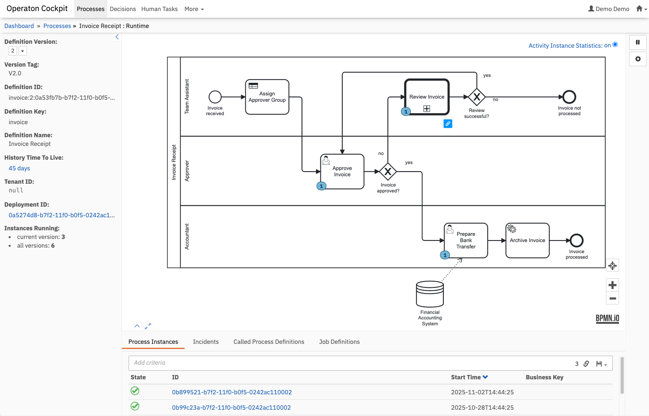Open Human Tasks in the navbar

point(159,9)
